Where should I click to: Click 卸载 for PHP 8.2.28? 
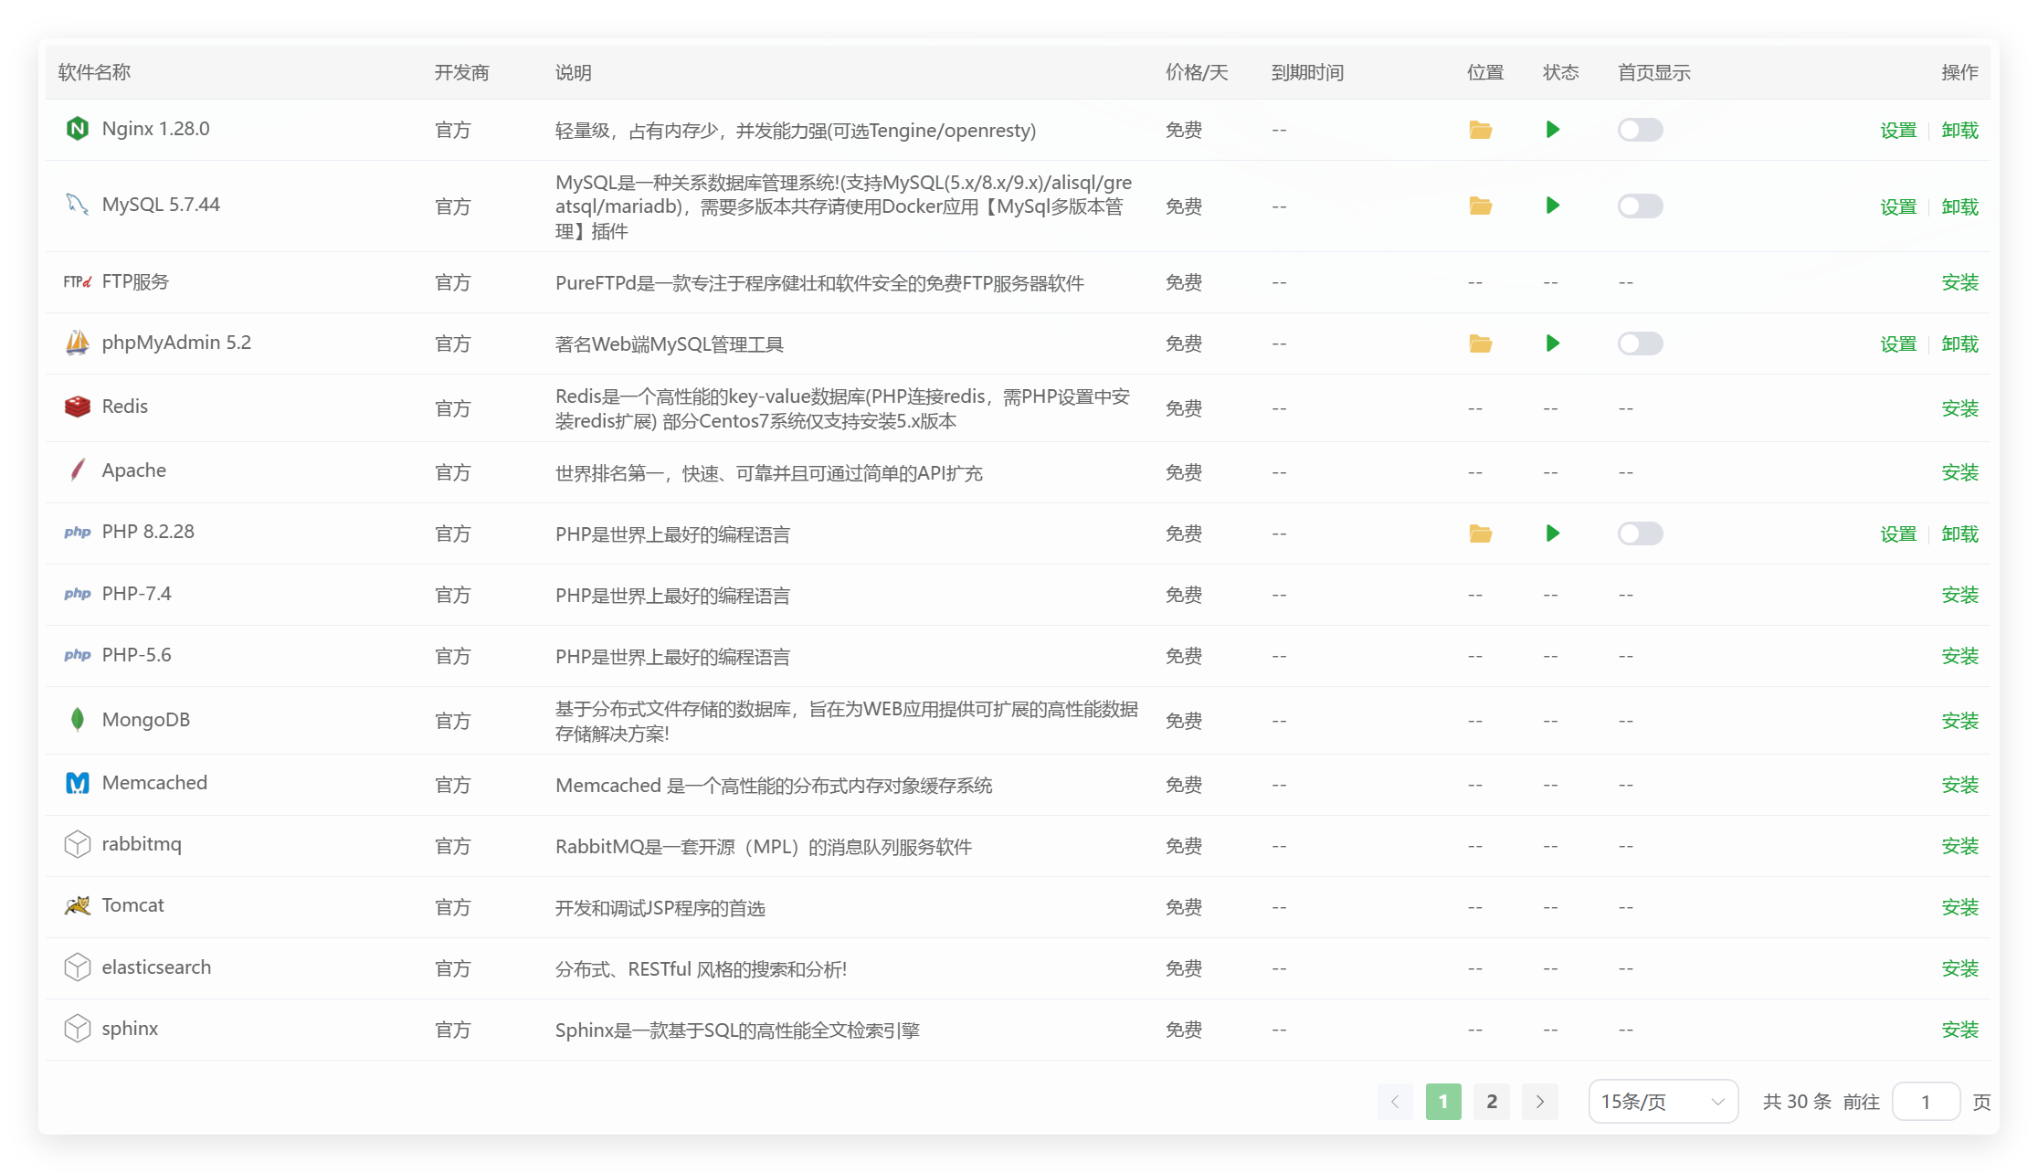coord(1959,534)
